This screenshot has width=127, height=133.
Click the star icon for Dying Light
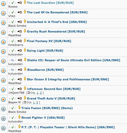3,52
